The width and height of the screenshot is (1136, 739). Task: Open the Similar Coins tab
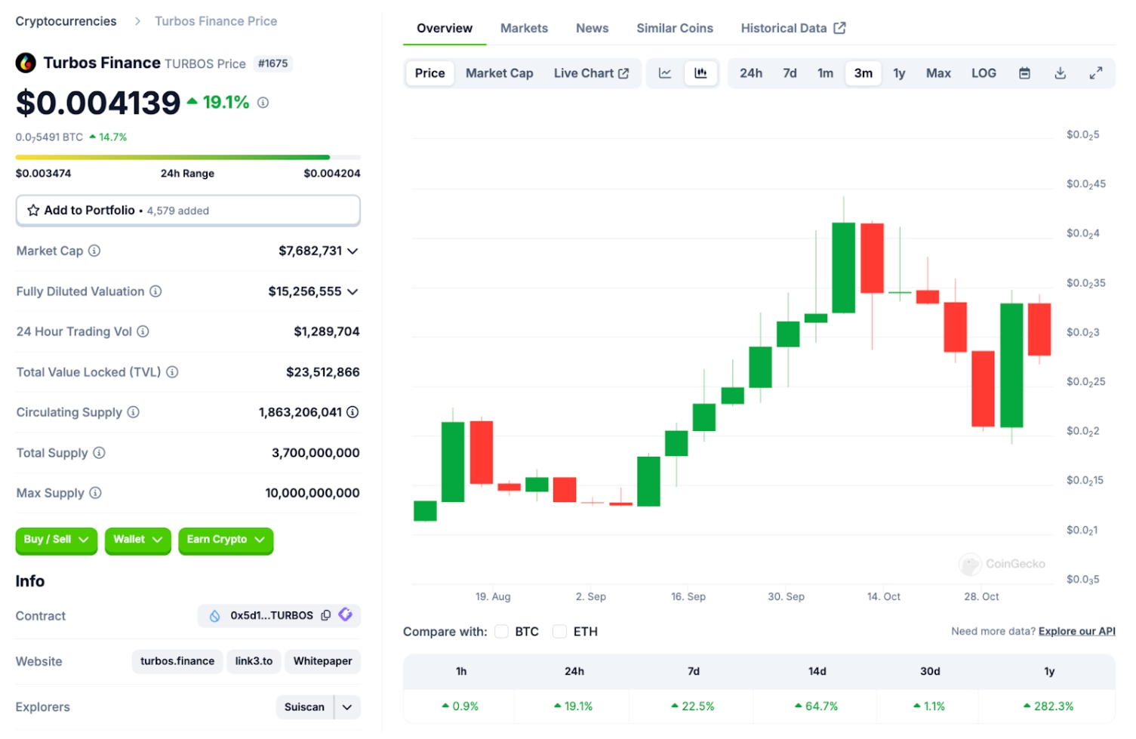(x=674, y=28)
